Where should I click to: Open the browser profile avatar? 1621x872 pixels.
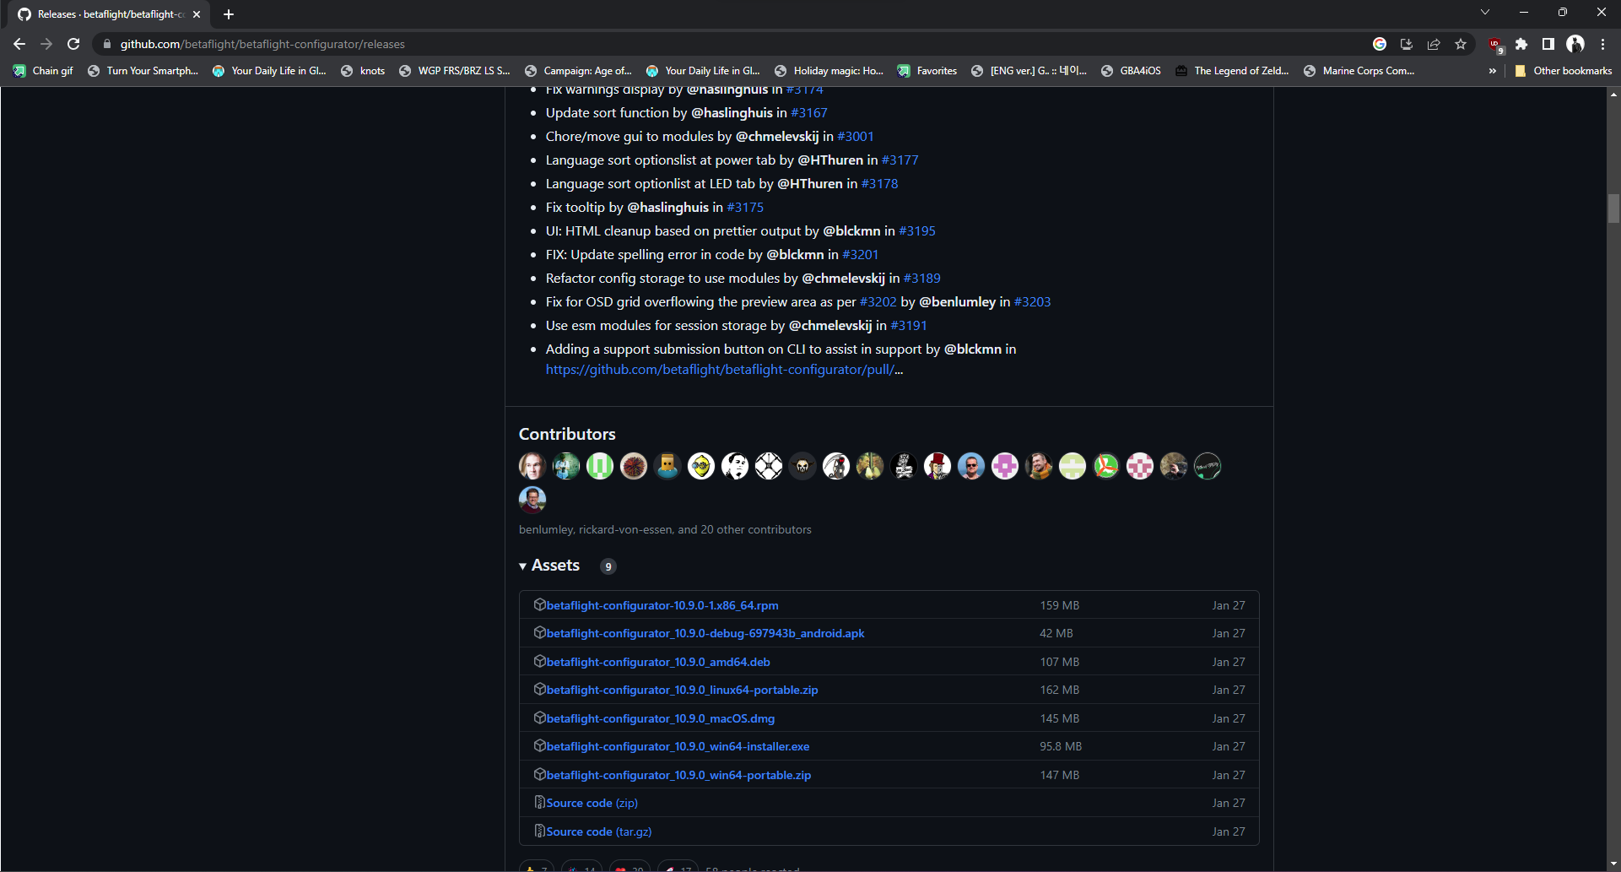1575,44
